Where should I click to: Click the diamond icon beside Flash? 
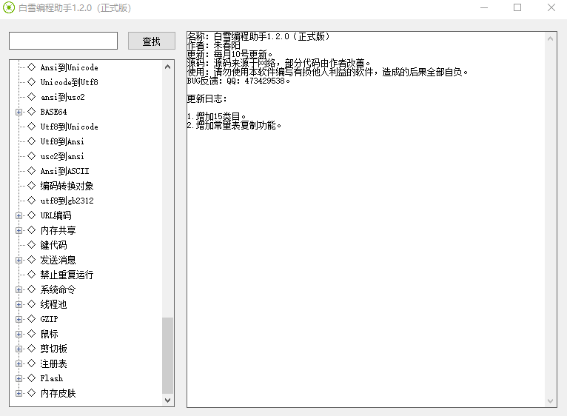(31, 378)
